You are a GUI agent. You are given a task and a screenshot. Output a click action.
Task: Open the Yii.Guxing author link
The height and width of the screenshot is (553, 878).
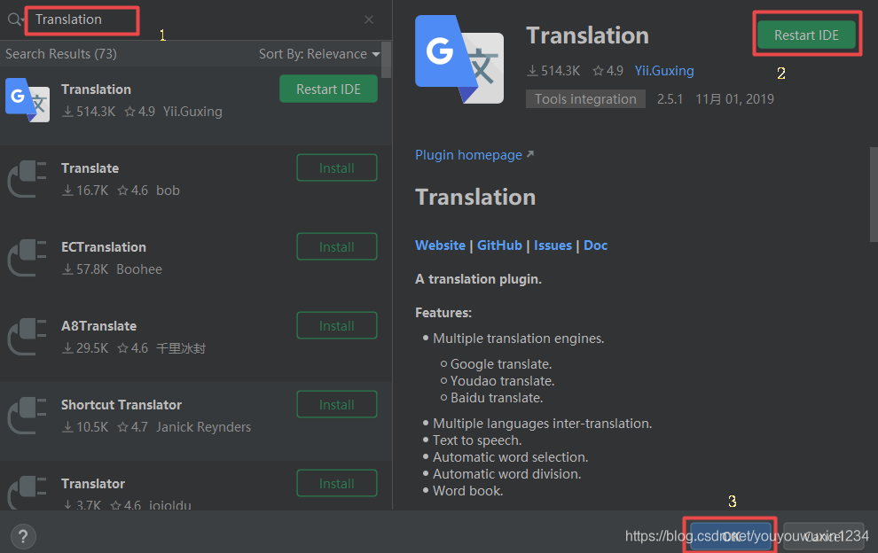(664, 71)
